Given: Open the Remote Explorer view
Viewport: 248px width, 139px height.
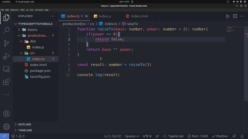Looking at the screenshot, I should point(6,69).
